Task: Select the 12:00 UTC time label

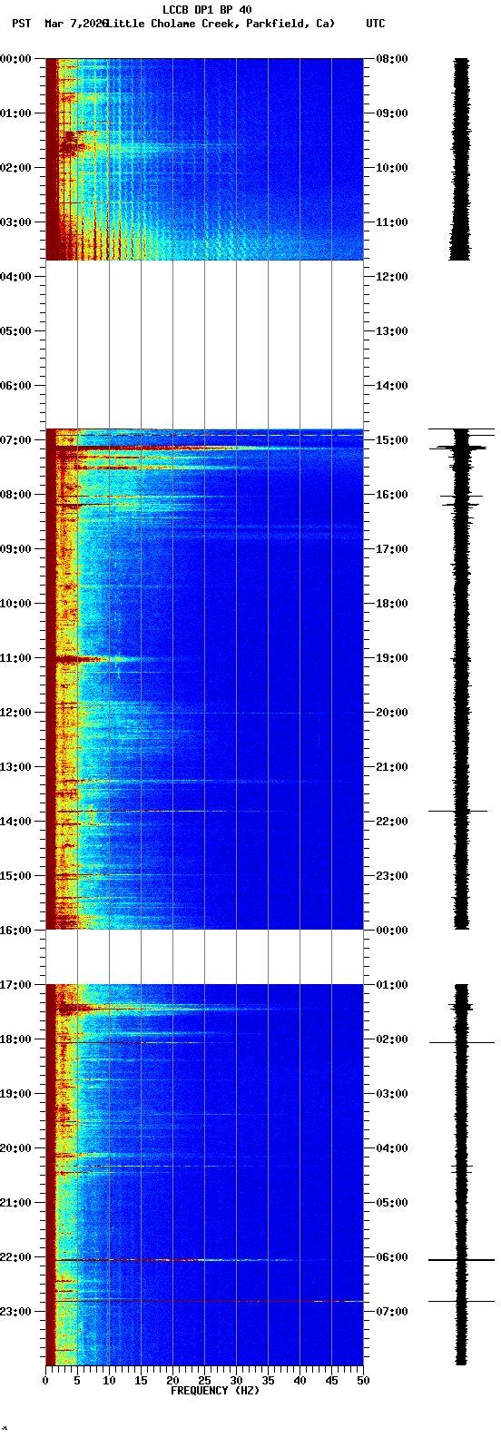Action: (x=393, y=277)
